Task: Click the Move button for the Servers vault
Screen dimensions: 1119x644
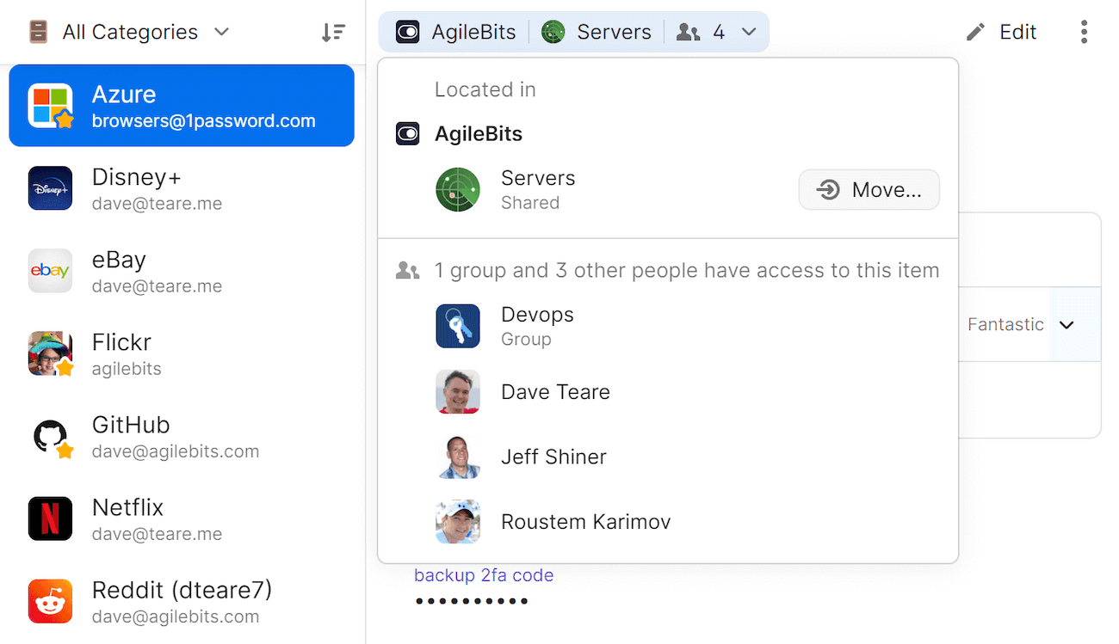Action: click(869, 189)
